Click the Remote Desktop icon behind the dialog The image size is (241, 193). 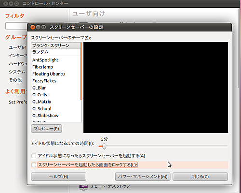(x=83, y=188)
